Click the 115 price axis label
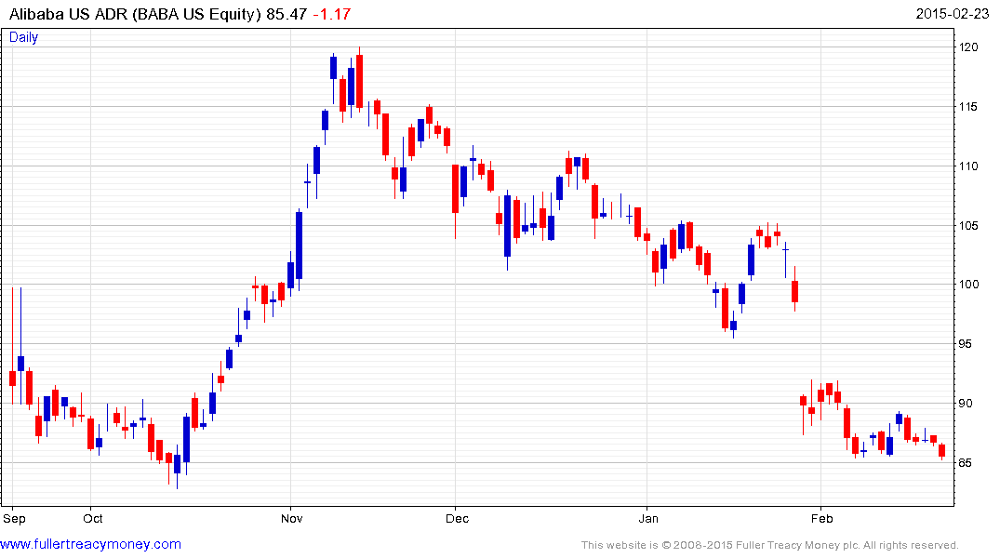1000x558 pixels. tap(968, 107)
